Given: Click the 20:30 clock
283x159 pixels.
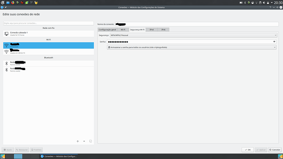Looking at the screenshot, I should click(278, 3).
